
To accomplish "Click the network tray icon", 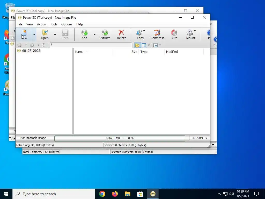I will coord(225,194).
